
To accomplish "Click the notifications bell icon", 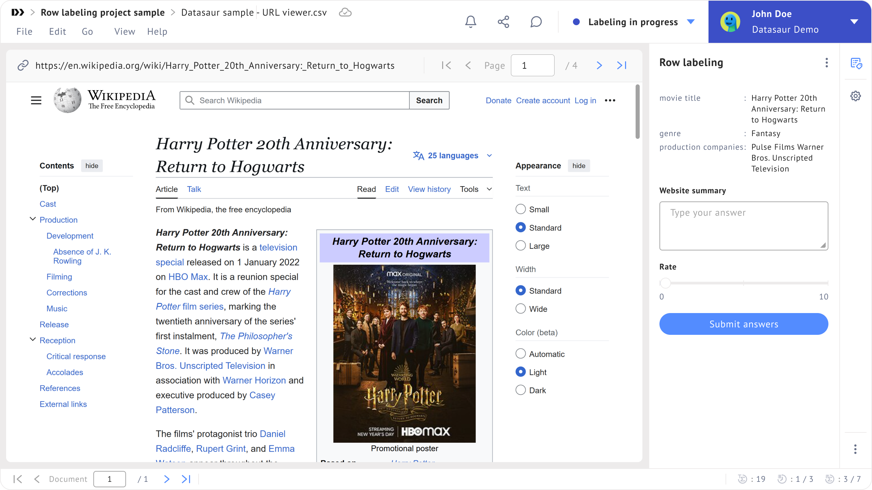I will pos(470,22).
